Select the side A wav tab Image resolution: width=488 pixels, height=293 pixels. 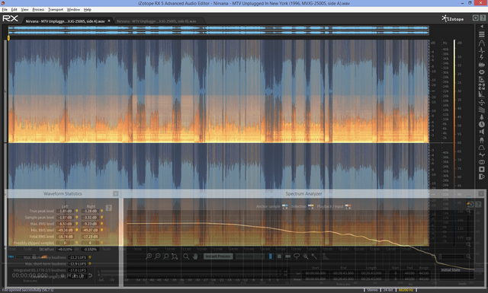65,21
